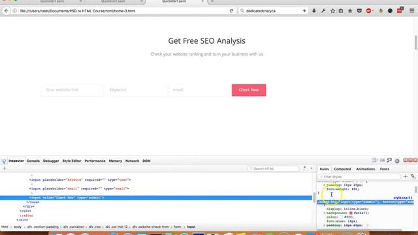Select div.col-md-12 in breadcrumbs
The image size is (418, 235).
[x=116, y=227]
